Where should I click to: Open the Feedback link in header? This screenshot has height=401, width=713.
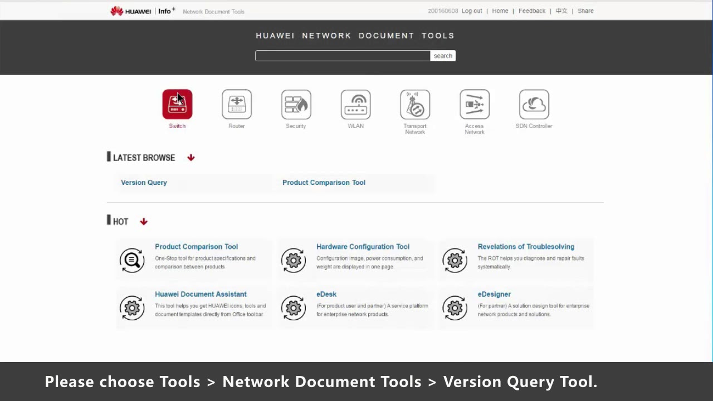point(532,11)
